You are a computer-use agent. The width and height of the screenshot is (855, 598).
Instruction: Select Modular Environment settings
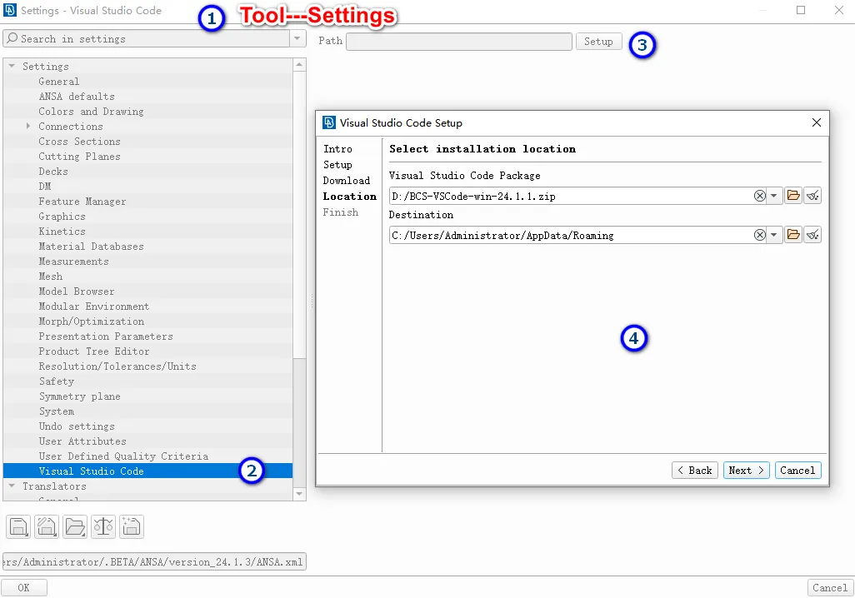[x=94, y=306]
